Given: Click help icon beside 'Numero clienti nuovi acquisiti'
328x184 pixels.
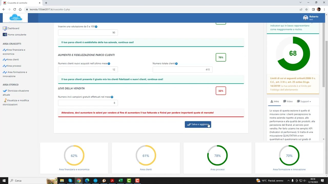Looking at the screenshot, I should pyautogui.click(x=109, y=64).
